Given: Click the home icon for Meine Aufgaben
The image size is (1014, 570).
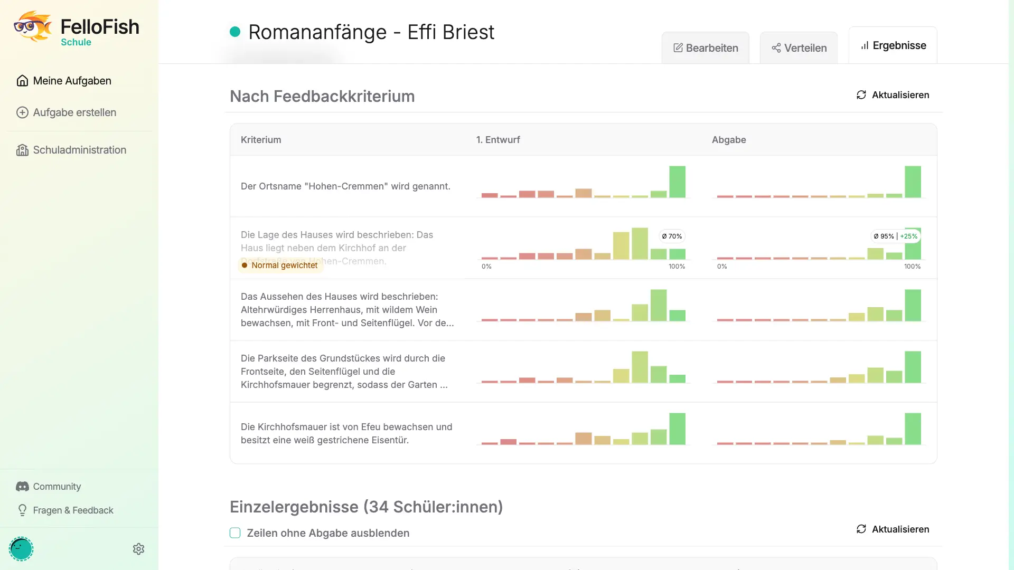Looking at the screenshot, I should (x=22, y=81).
